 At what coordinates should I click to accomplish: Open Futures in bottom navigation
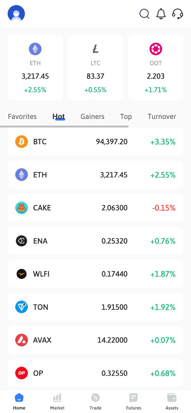point(134,401)
